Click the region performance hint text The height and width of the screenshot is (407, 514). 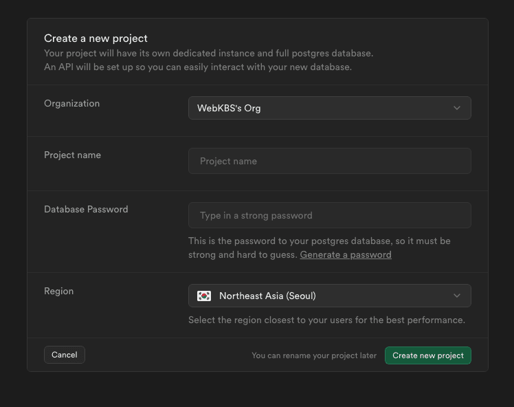[x=326, y=320]
